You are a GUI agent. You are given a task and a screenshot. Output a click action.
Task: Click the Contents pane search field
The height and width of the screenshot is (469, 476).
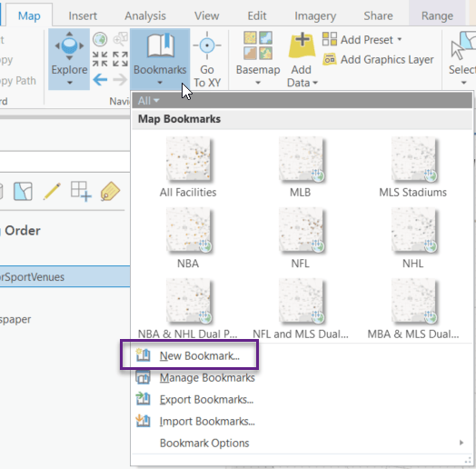pos(65,161)
